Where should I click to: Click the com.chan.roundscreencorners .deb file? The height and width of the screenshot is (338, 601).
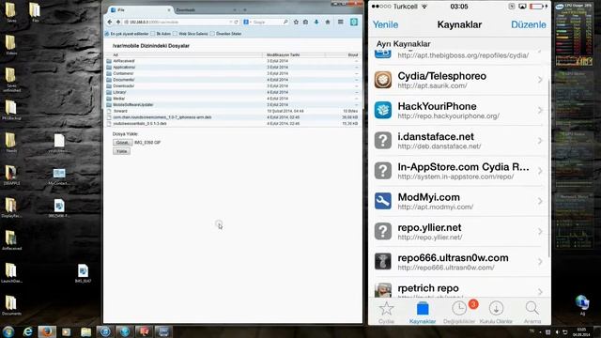tap(162, 117)
